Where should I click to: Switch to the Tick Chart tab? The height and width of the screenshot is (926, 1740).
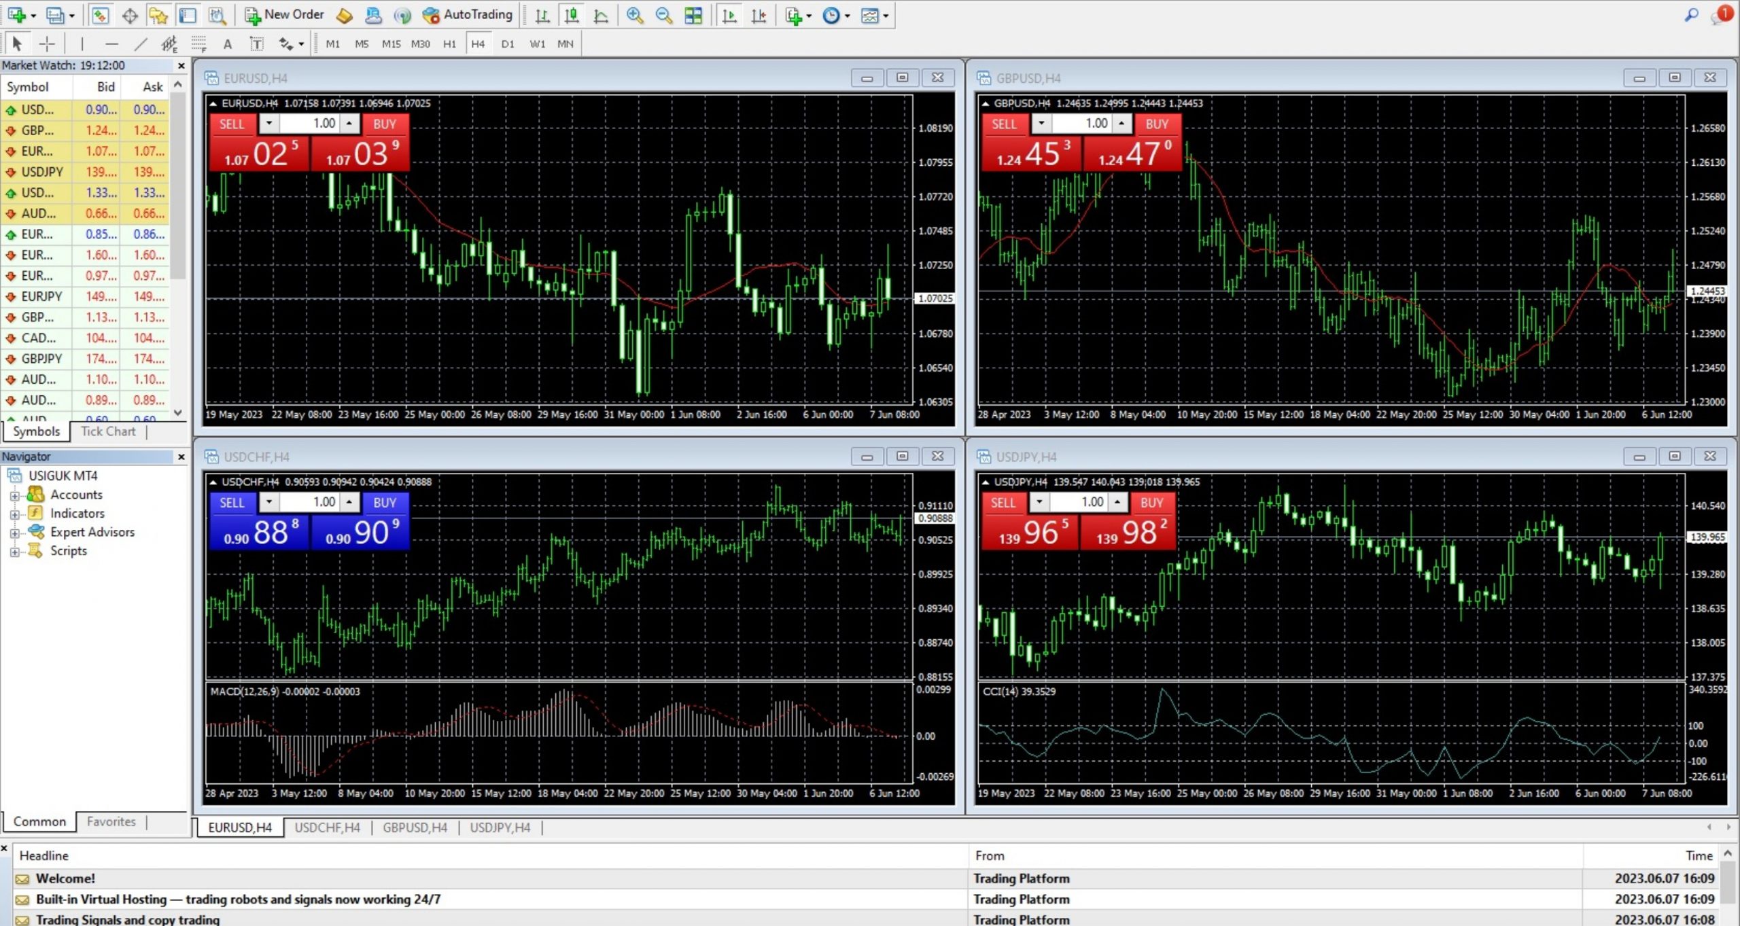pyautogui.click(x=108, y=431)
